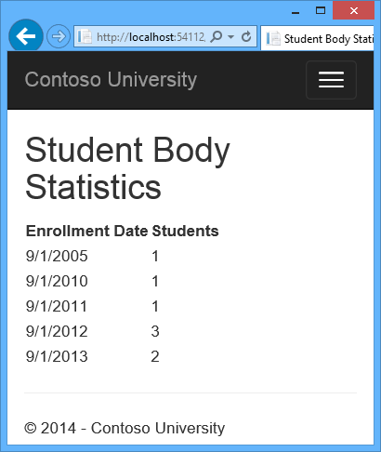Click the browser Back arrow button
Screen dimensions: 381x452
(x=26, y=36)
